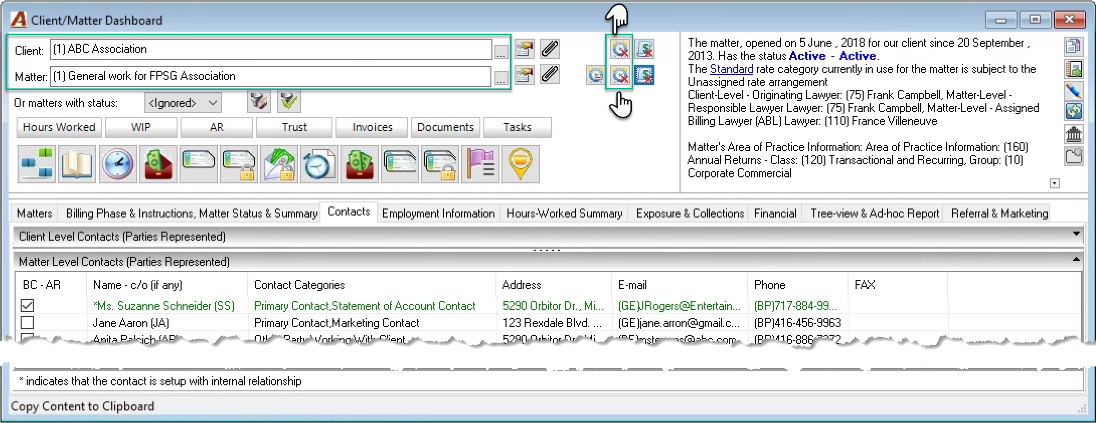Open the Employment Information tab
This screenshot has height=423, width=1096.
pos(438,214)
